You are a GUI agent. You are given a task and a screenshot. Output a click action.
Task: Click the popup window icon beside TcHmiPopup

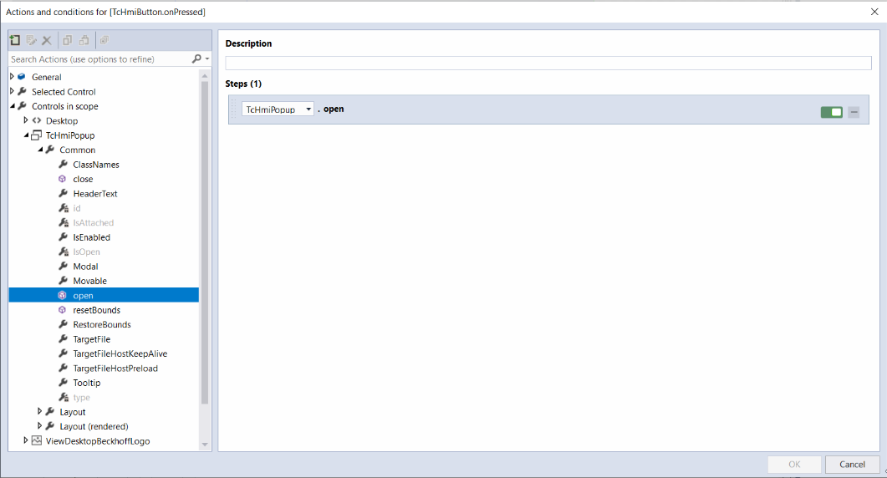click(36, 135)
